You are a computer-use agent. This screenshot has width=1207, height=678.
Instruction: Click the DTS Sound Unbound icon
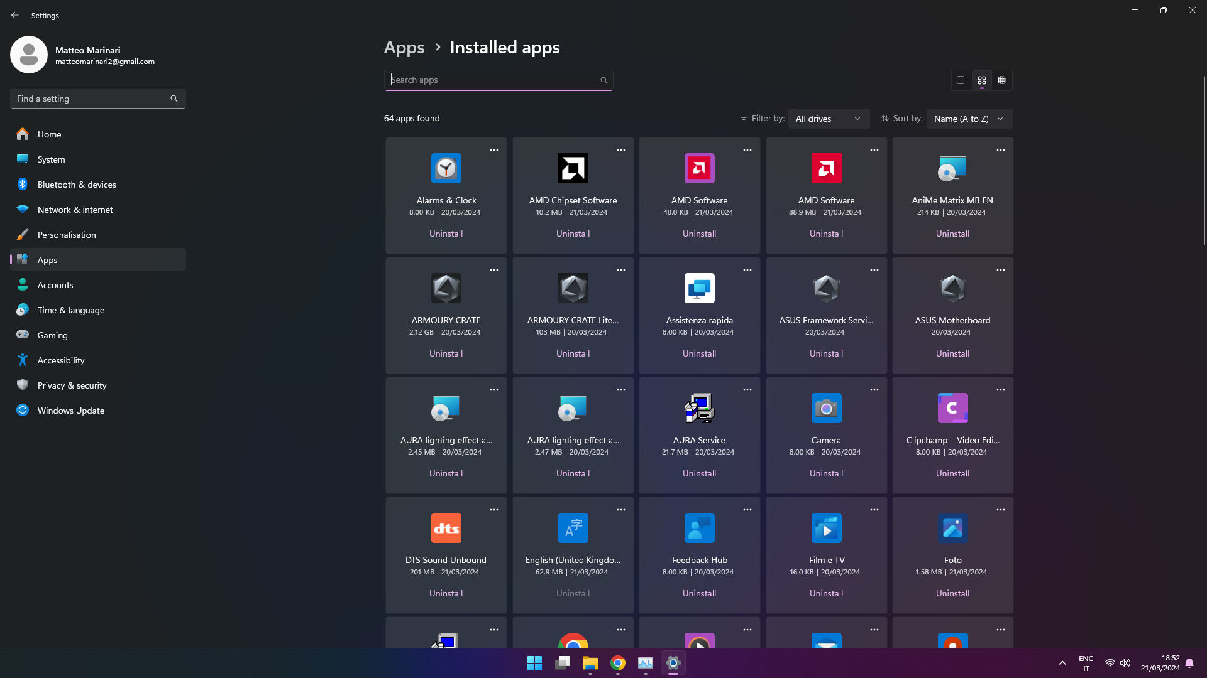(446, 528)
